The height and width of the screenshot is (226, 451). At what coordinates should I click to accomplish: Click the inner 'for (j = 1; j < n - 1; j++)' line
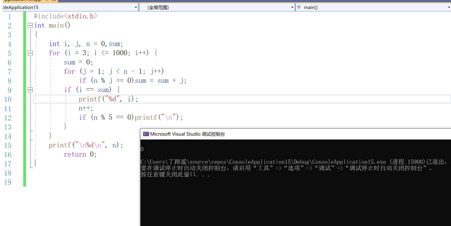114,71
